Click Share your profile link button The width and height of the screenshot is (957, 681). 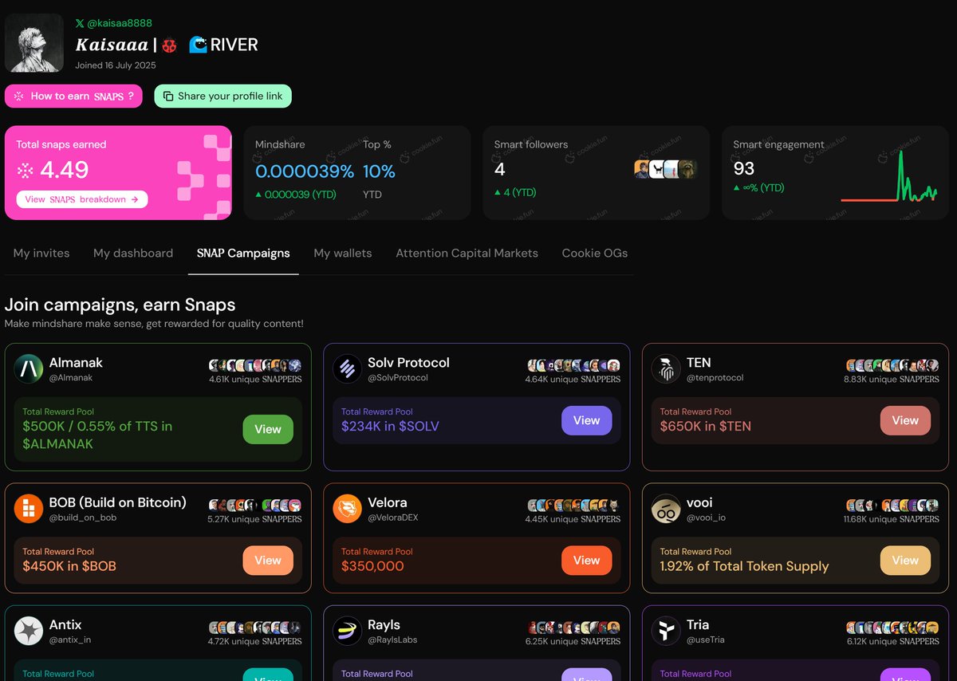pyautogui.click(x=223, y=96)
